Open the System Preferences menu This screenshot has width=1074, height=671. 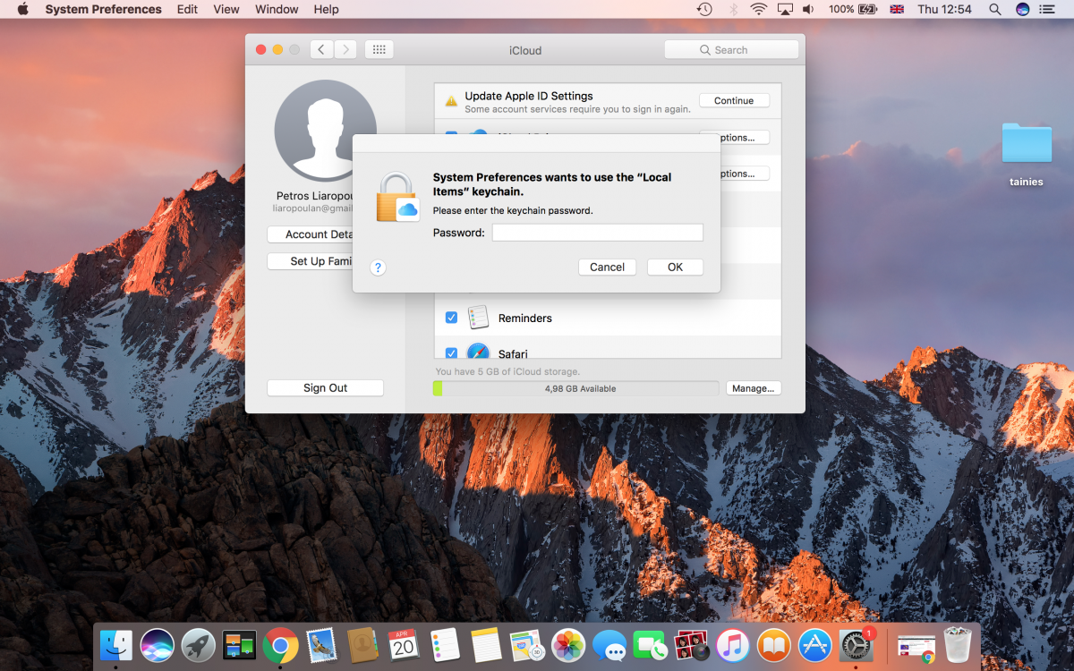104,9
